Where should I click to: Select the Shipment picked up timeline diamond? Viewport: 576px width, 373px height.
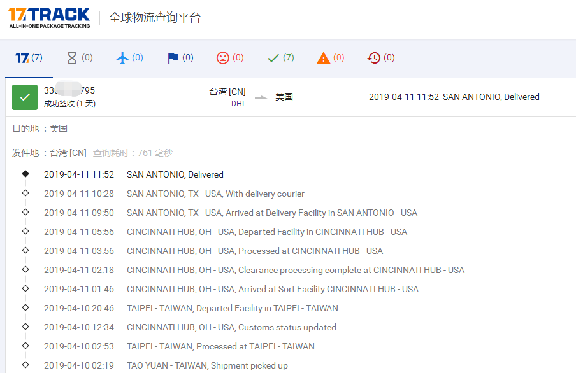tap(25, 365)
